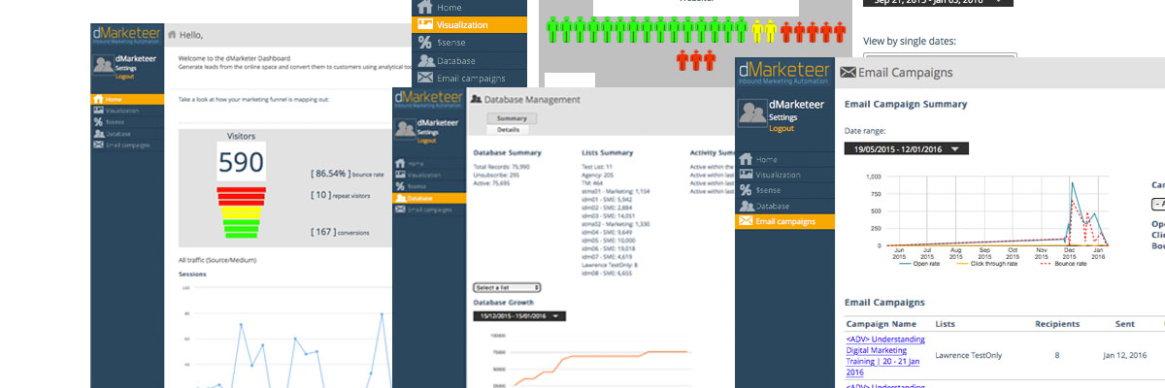This screenshot has width=1165, height=388.
Task: Open $sense in the top Visualization window sidebar
Action: [470, 43]
